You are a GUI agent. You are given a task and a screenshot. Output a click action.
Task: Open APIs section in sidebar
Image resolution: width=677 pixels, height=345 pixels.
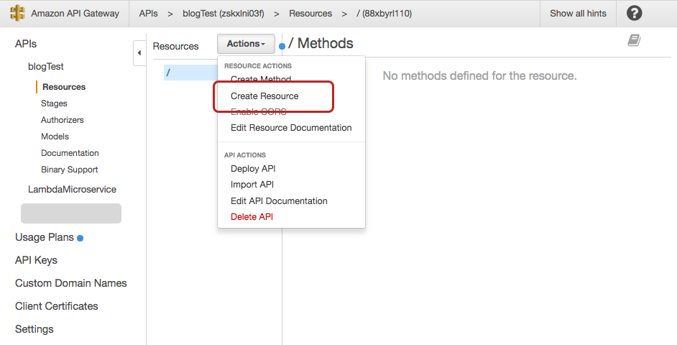[x=26, y=44]
